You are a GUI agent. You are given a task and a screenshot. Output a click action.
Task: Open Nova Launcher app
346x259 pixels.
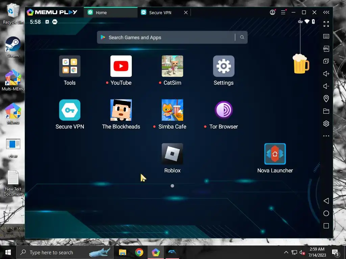pos(275,154)
